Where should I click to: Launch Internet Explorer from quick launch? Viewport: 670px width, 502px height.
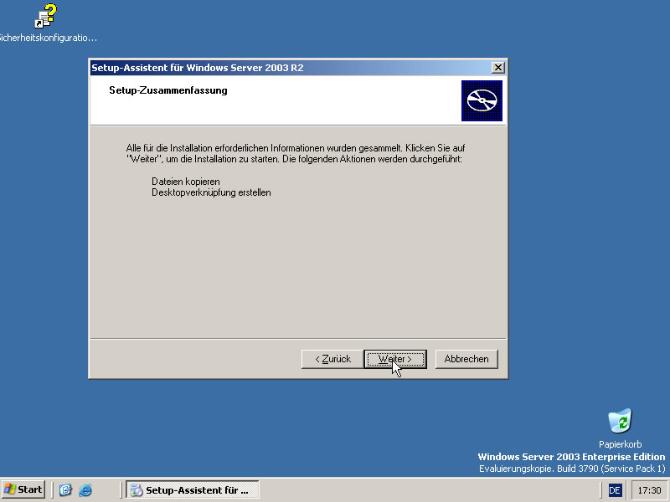pos(85,489)
